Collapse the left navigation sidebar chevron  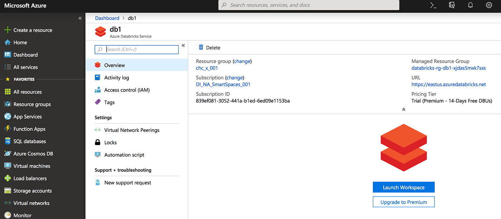[80, 18]
